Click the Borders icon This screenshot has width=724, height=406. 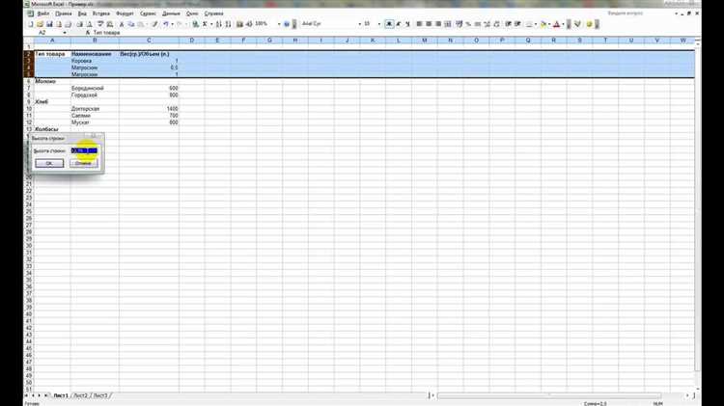coord(529,24)
